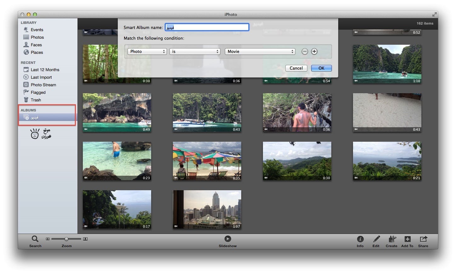456x274 pixels.
Task: Click the small thumbnail zoom icon
Action: pos(48,239)
